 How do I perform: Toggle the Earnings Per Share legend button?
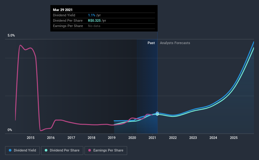pos(106,151)
